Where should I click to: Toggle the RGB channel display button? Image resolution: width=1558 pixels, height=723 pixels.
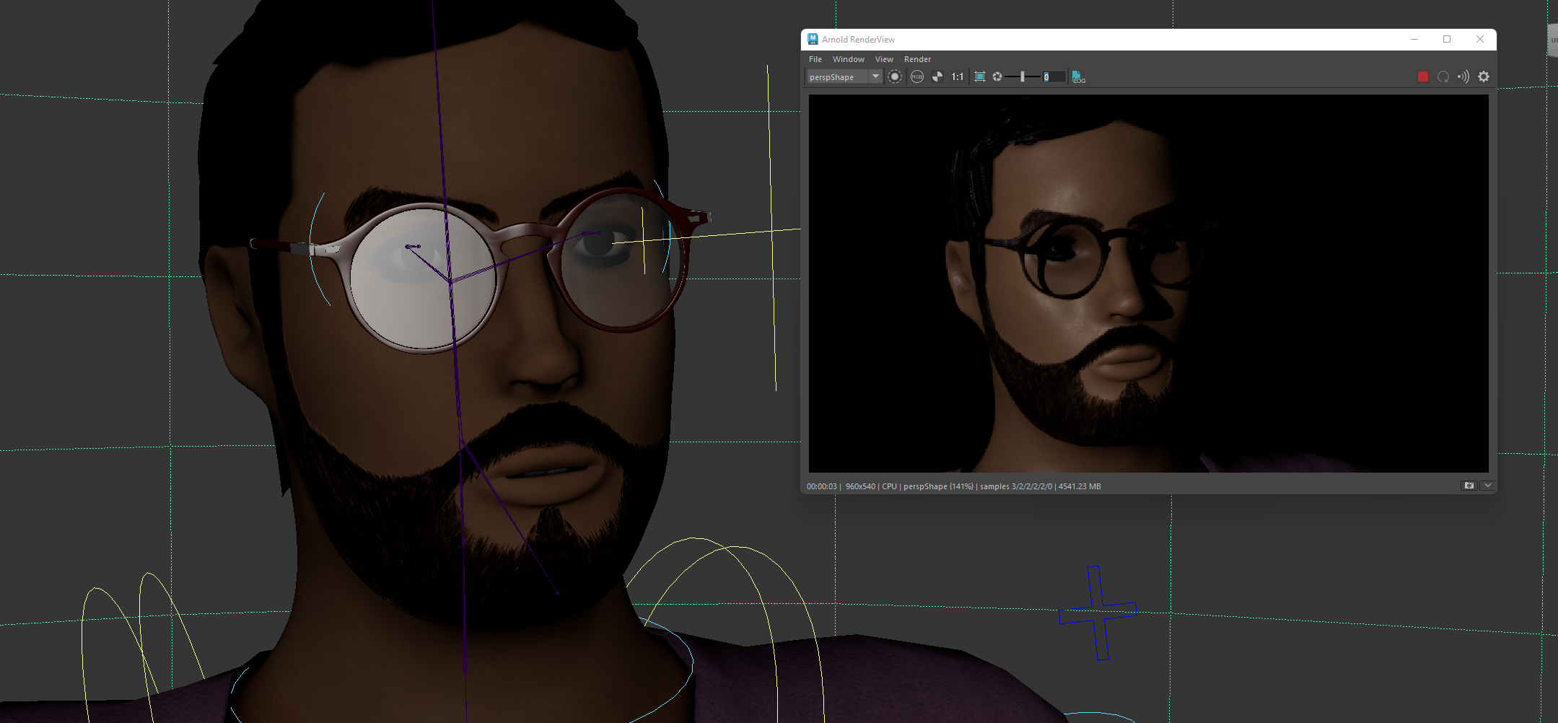[916, 76]
